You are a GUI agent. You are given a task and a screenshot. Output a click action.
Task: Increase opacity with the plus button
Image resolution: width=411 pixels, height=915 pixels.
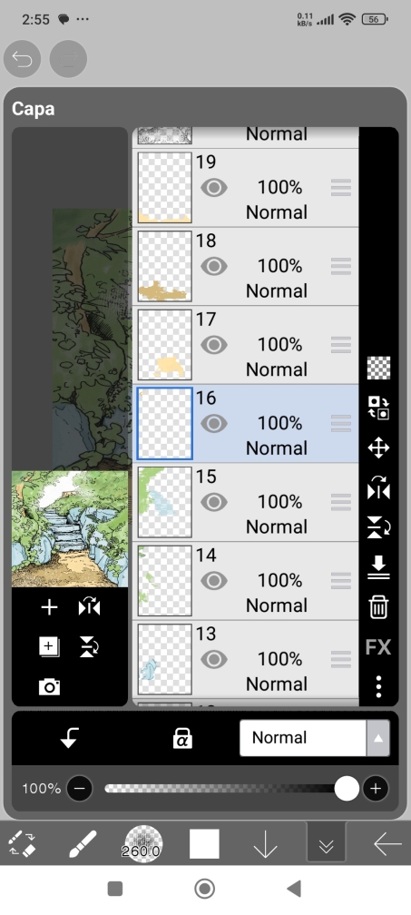coord(376,789)
